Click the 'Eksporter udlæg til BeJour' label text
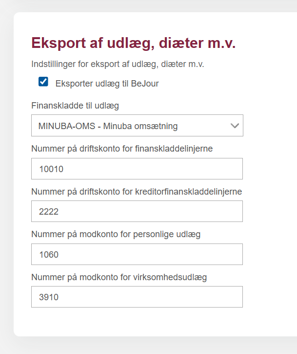The image size is (297, 354). 107,84
